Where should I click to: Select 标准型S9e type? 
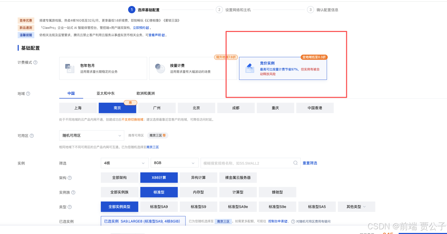[278, 207]
